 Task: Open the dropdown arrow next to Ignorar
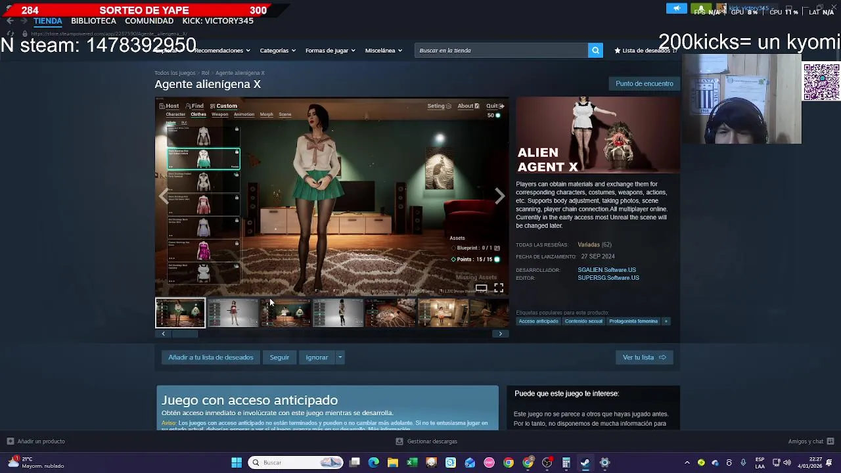pos(340,357)
